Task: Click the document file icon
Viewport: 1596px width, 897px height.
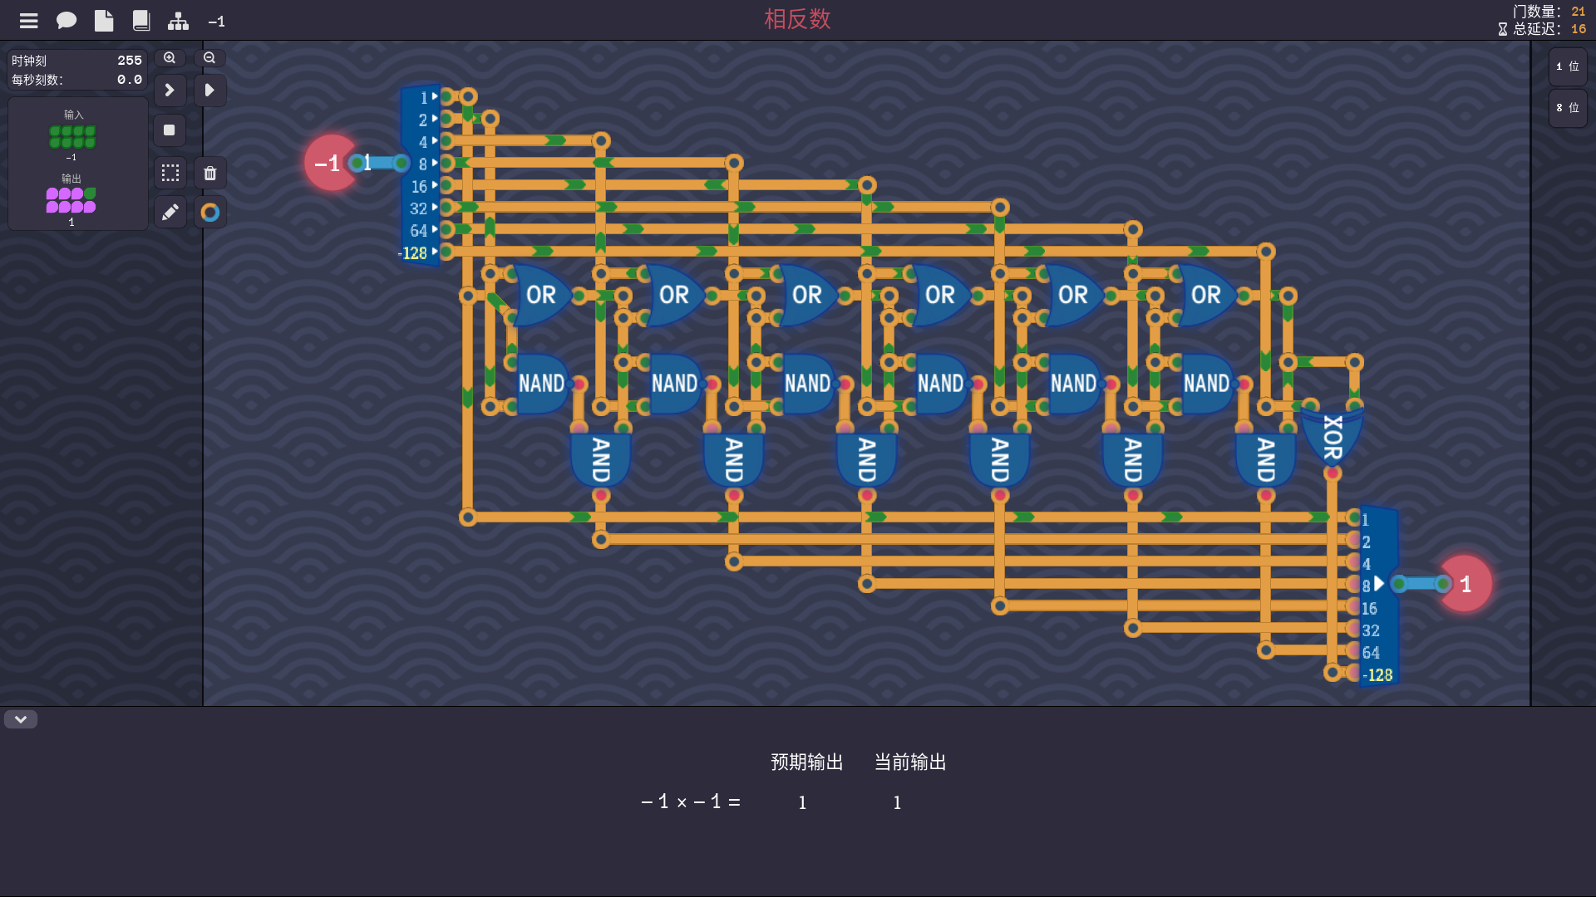Action: click(x=104, y=21)
